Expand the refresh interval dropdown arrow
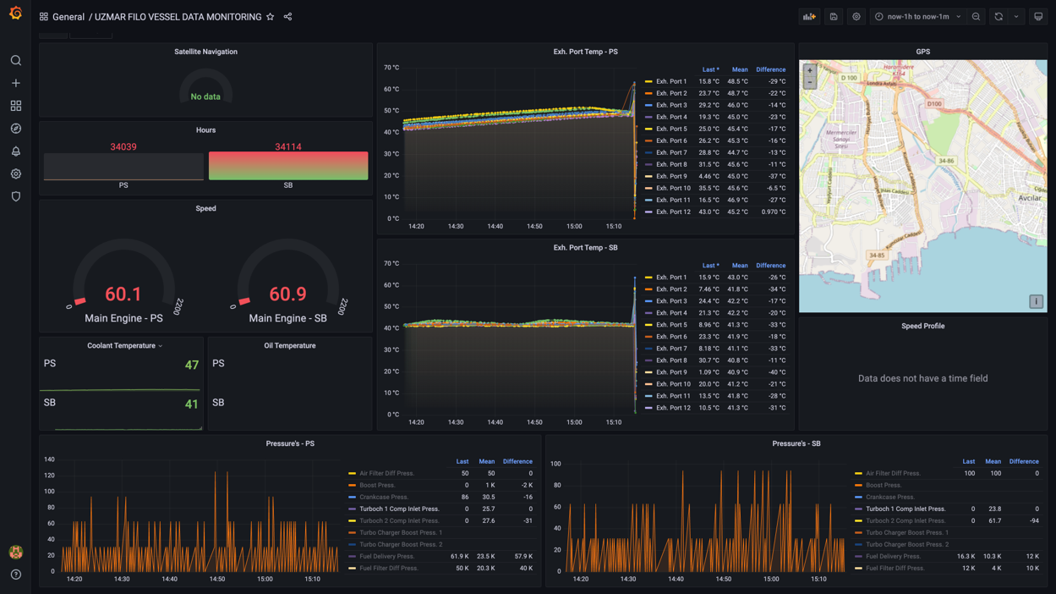The width and height of the screenshot is (1056, 594). (1016, 17)
